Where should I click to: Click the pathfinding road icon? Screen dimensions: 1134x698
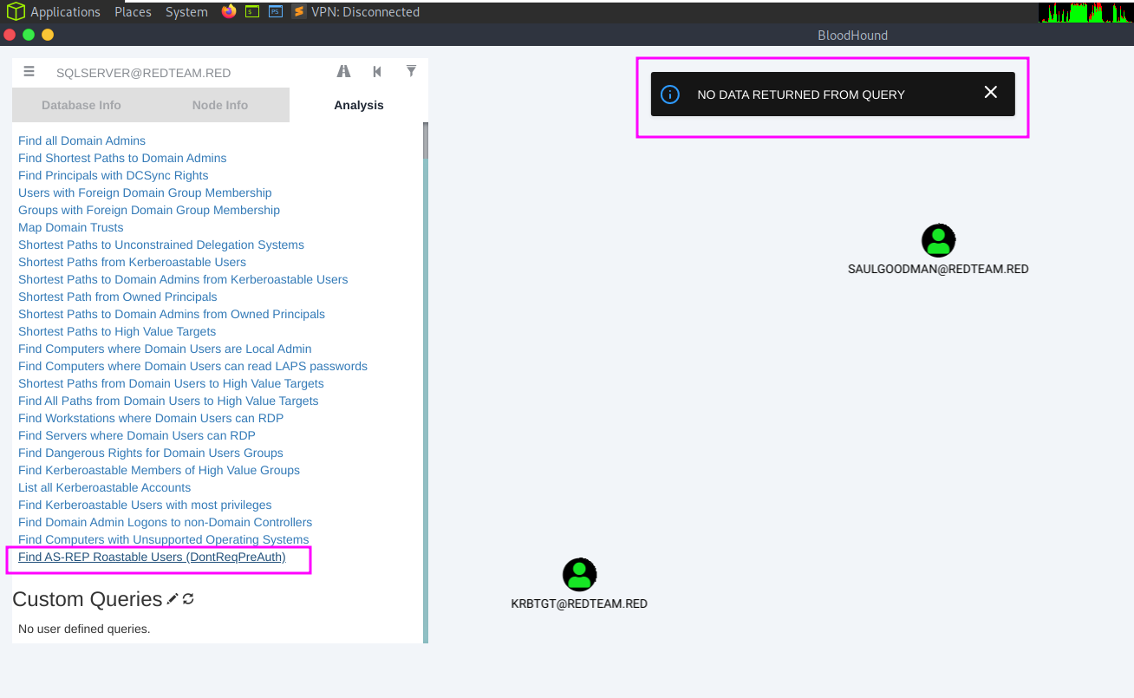343,72
